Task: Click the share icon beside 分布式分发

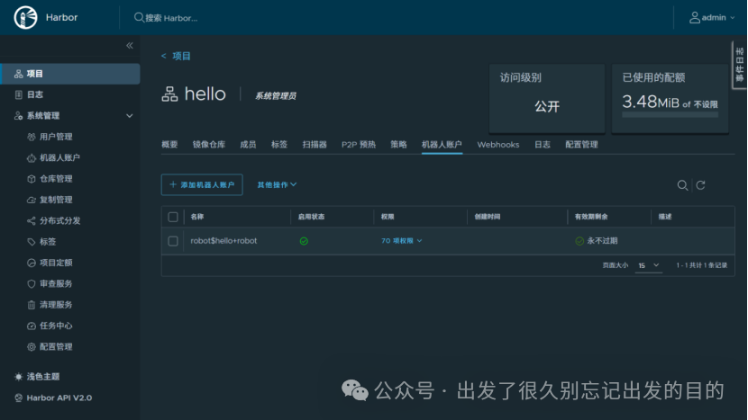Action: (31, 220)
